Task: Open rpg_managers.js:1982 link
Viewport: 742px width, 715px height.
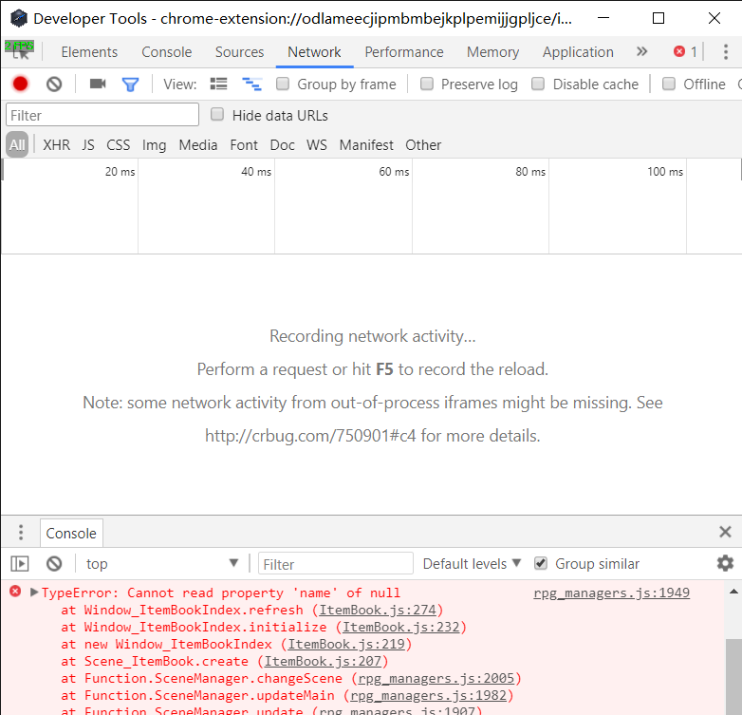Action: [x=428, y=695]
